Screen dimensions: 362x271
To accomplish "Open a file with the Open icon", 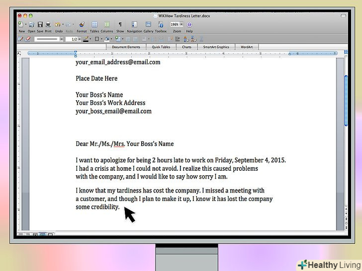I will click(31, 24).
